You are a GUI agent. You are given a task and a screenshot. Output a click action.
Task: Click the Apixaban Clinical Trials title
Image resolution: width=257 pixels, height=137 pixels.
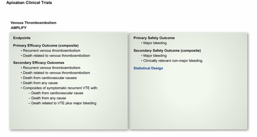(x=29, y=3)
